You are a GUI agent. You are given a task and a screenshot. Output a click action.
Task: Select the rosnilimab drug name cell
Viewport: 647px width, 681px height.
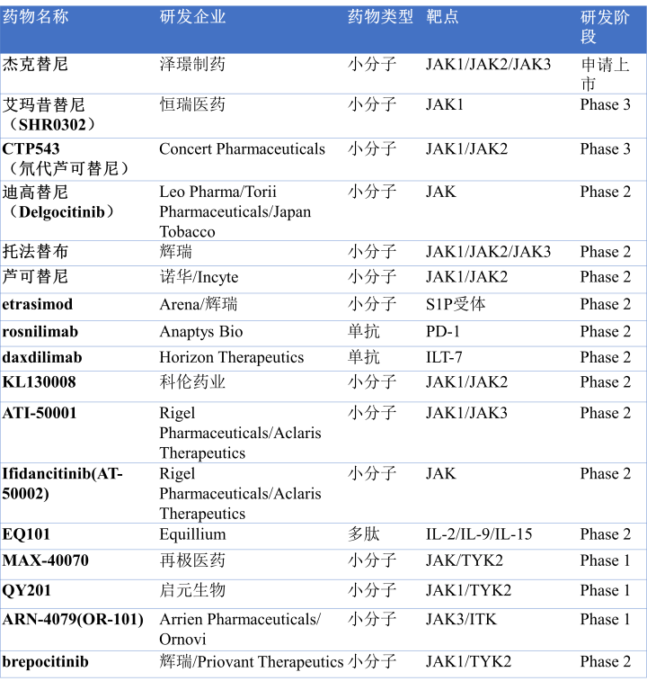tap(40, 331)
